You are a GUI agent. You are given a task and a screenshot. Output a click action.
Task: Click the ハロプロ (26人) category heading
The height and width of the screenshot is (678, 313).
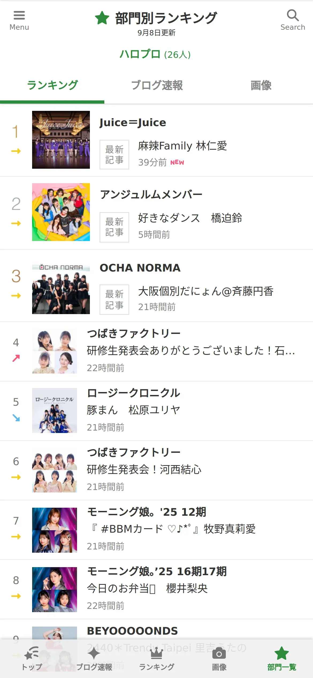pyautogui.click(x=155, y=54)
